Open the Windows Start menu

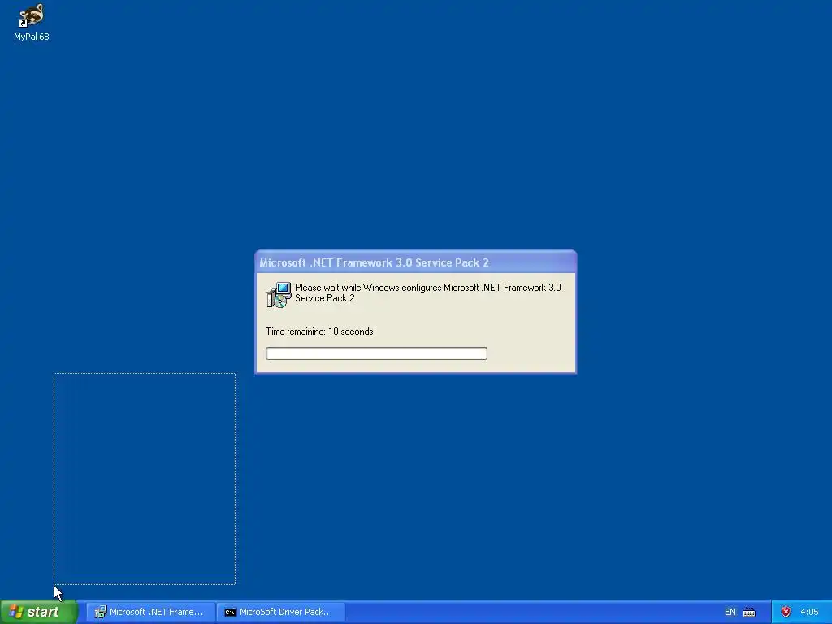38,612
